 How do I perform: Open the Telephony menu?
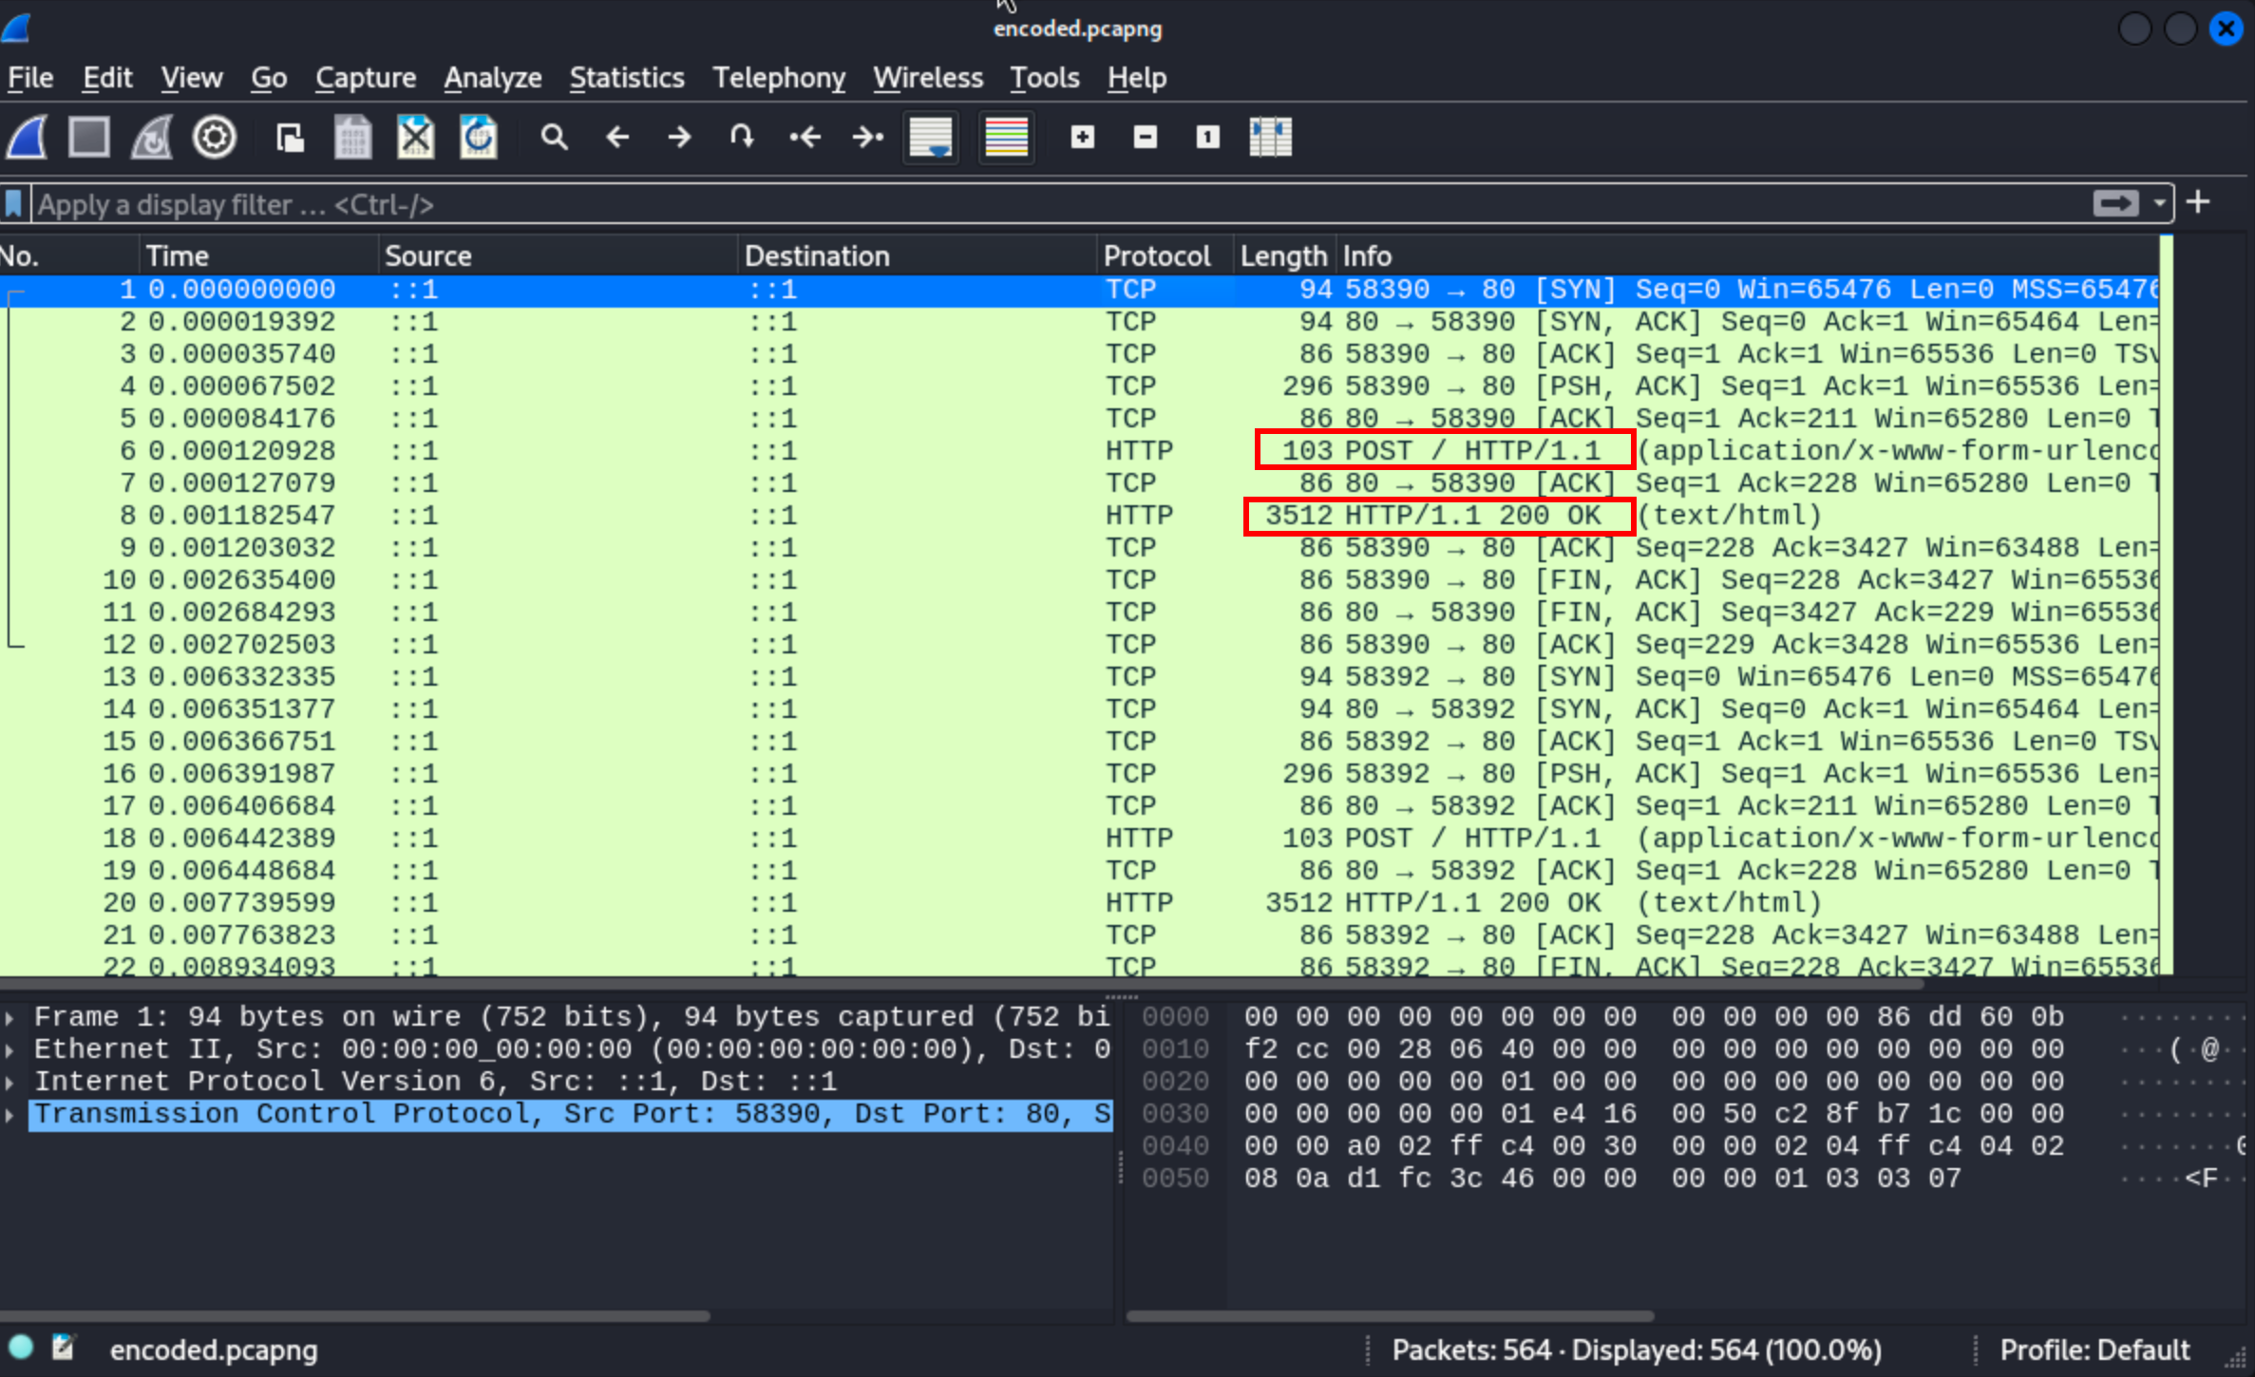coord(779,78)
